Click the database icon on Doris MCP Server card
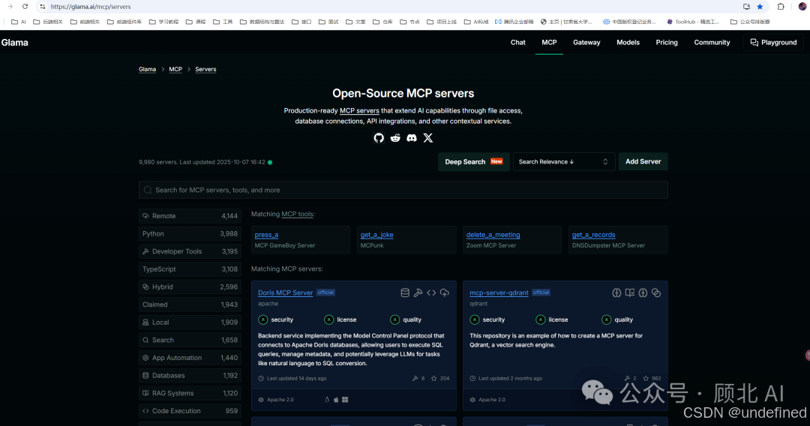The height and width of the screenshot is (426, 810). pyautogui.click(x=405, y=292)
